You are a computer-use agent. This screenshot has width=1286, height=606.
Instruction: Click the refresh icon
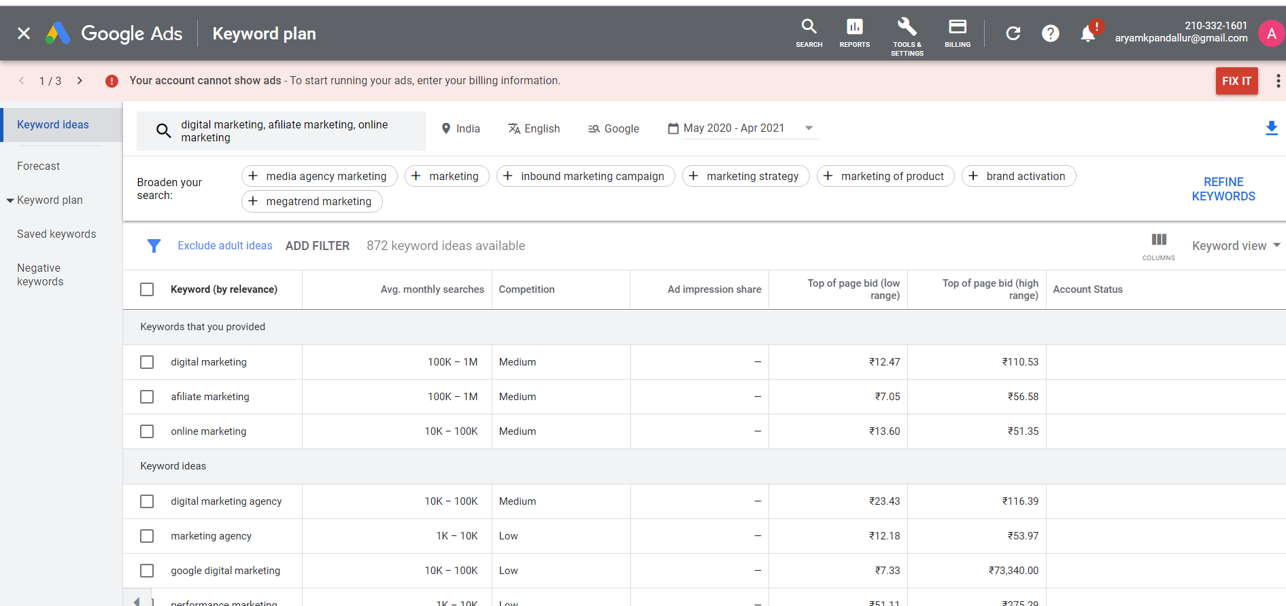coord(1013,33)
